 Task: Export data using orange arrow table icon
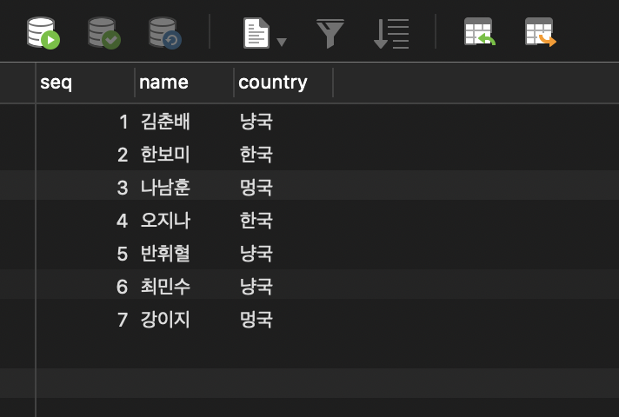(x=541, y=31)
